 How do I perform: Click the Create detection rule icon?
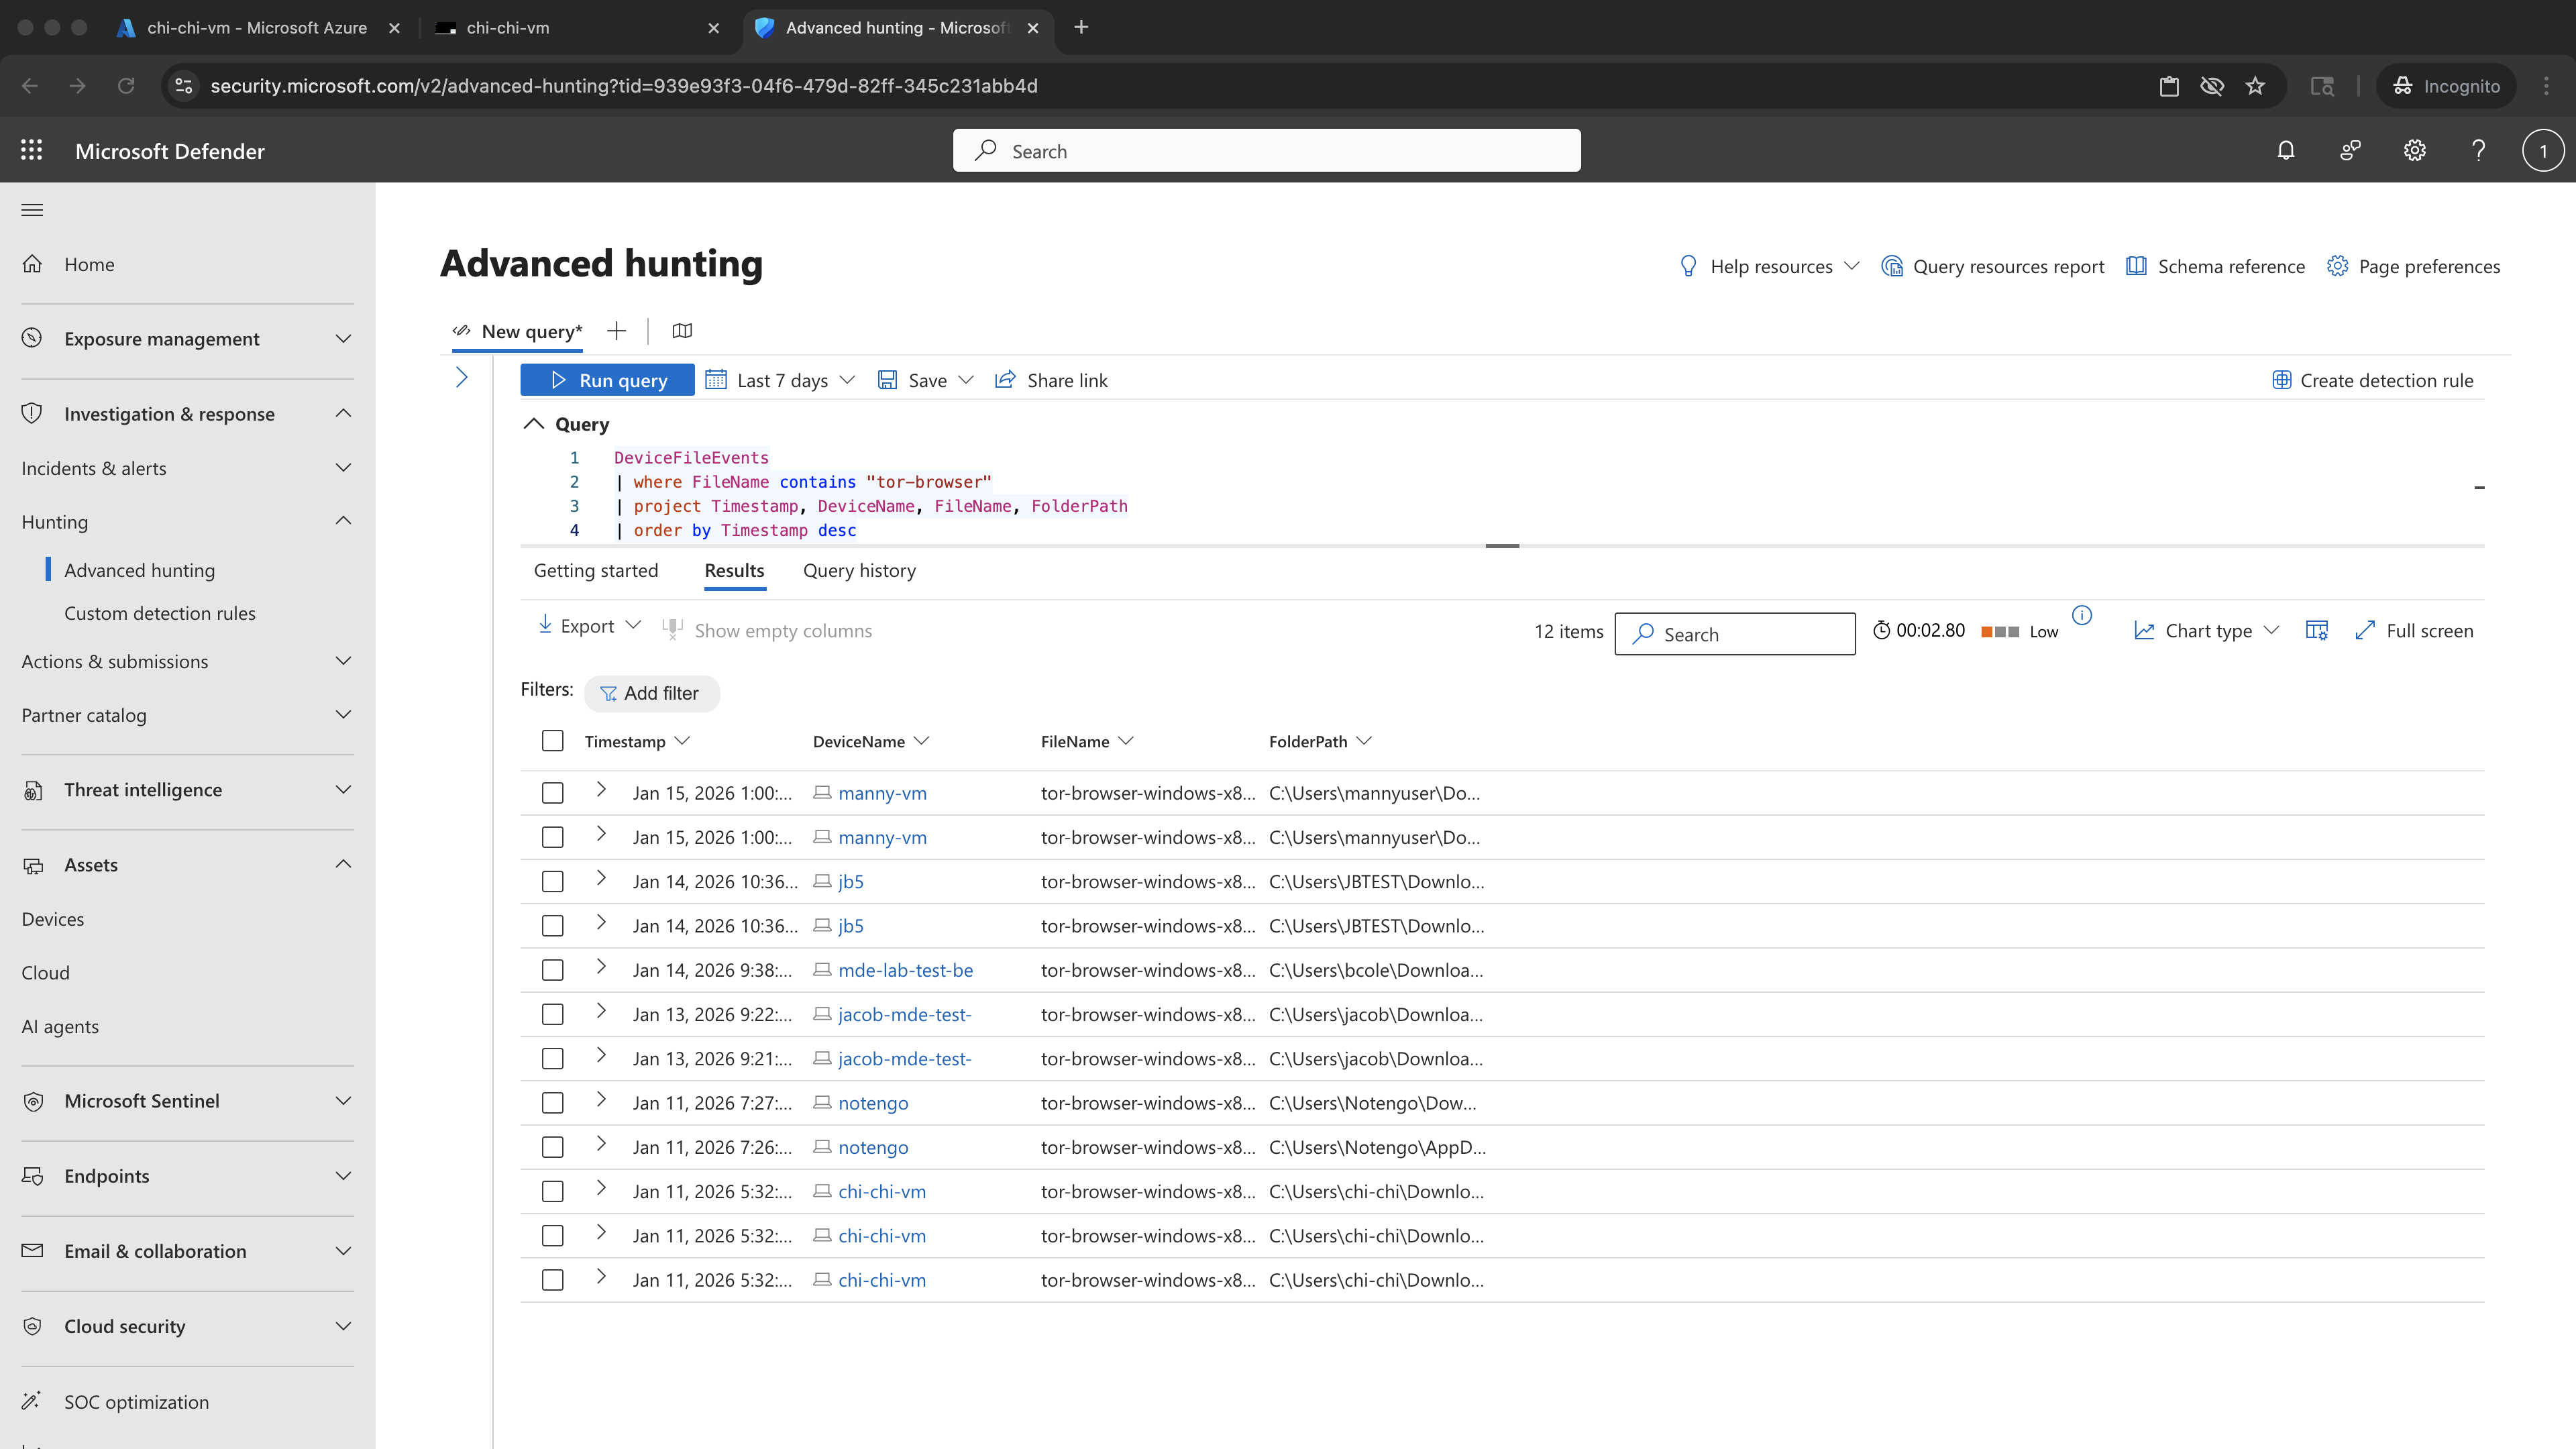[x=2282, y=380]
